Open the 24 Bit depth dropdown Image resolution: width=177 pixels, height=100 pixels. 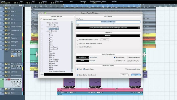coord(83,61)
